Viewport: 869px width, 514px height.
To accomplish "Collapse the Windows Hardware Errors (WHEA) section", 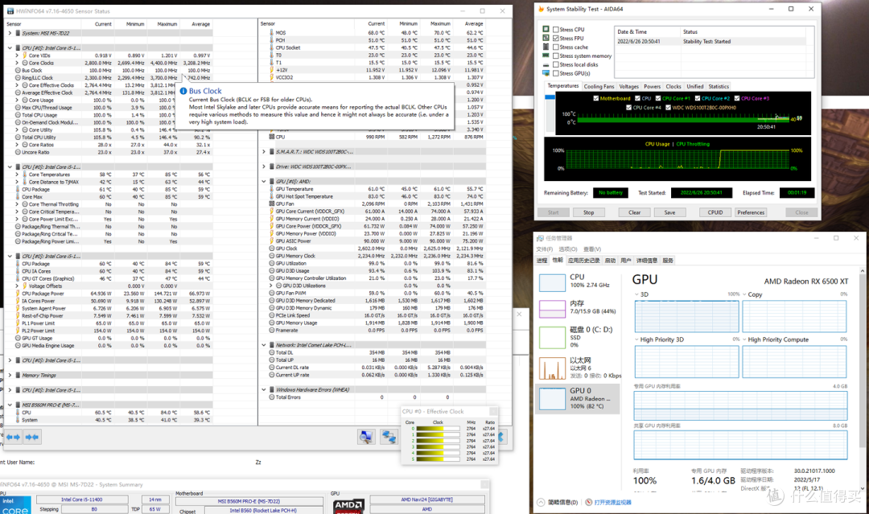I will (264, 390).
